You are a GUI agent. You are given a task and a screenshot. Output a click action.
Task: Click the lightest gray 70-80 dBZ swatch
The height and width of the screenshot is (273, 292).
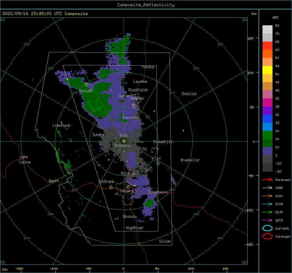pos(267,30)
